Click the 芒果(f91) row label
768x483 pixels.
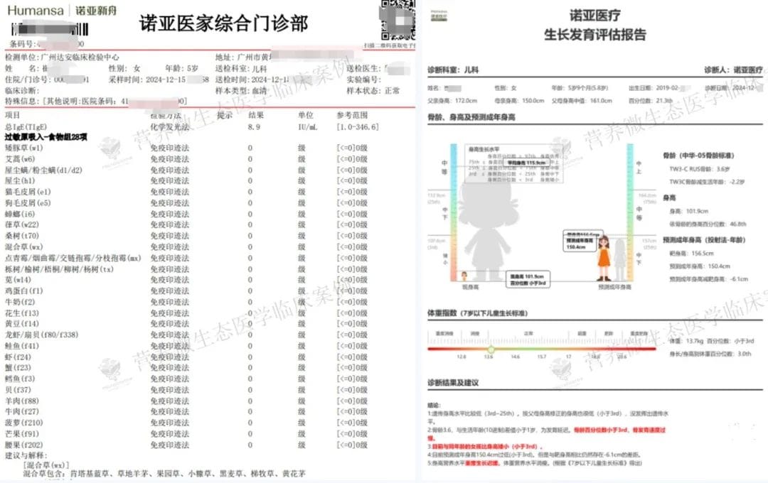point(22,433)
